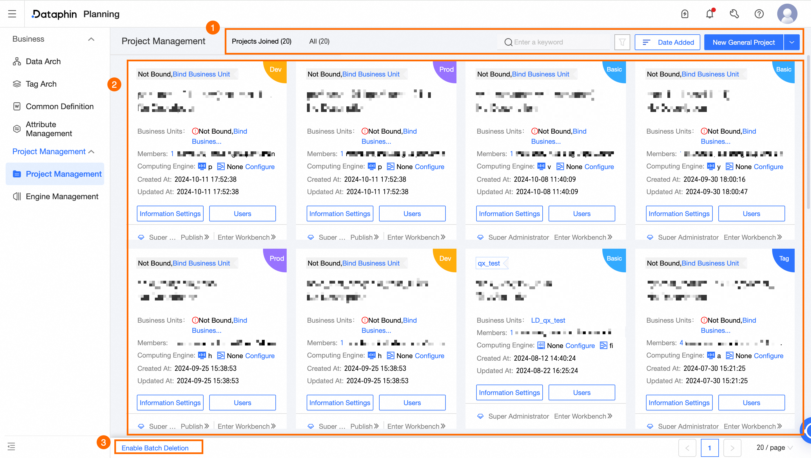Collapse the Business section chevron
Screen dimensions: 811x458
coord(91,39)
